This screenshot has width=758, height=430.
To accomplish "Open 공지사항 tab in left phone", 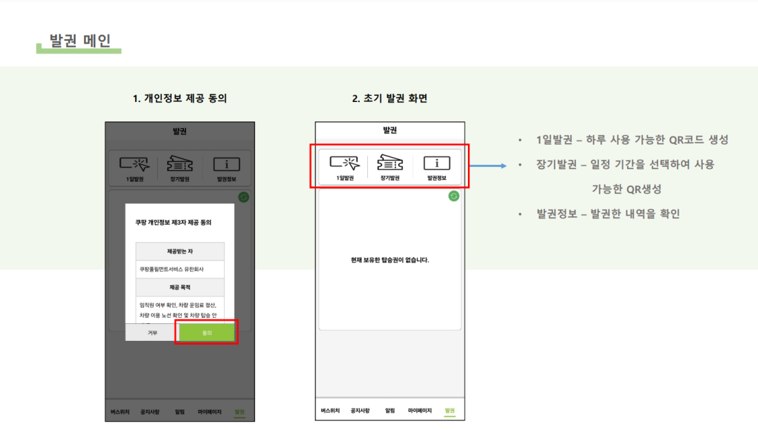I will click(x=150, y=412).
